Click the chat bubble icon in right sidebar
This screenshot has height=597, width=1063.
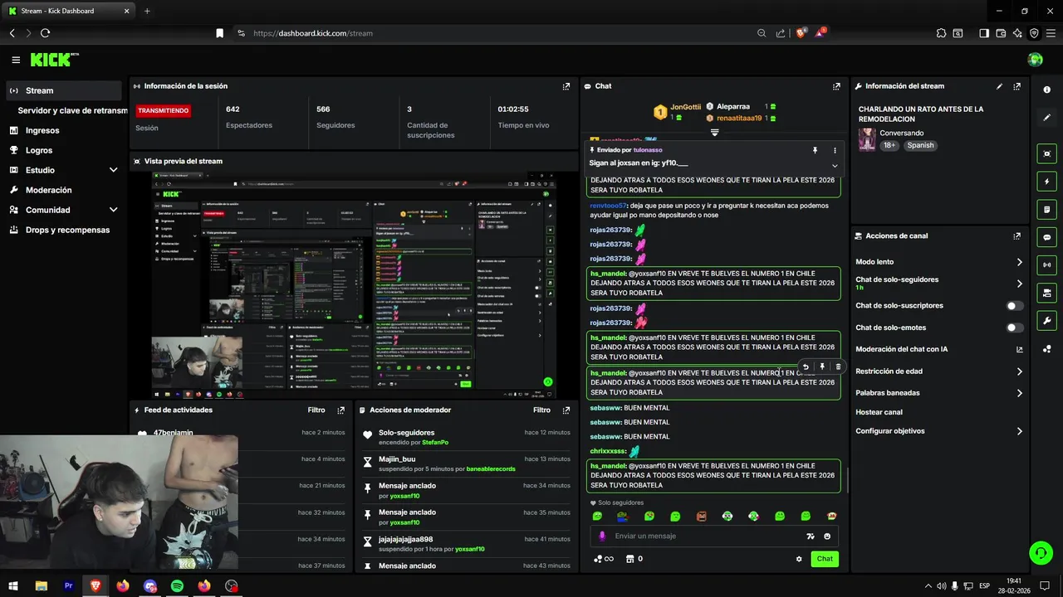[1046, 236]
